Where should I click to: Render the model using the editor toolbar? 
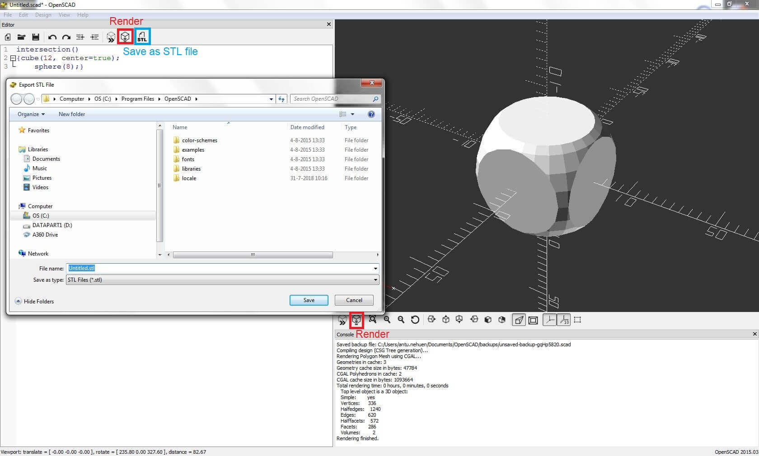tap(125, 37)
